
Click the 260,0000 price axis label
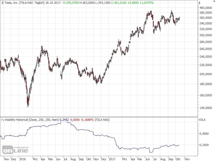click(x=206, y=49)
